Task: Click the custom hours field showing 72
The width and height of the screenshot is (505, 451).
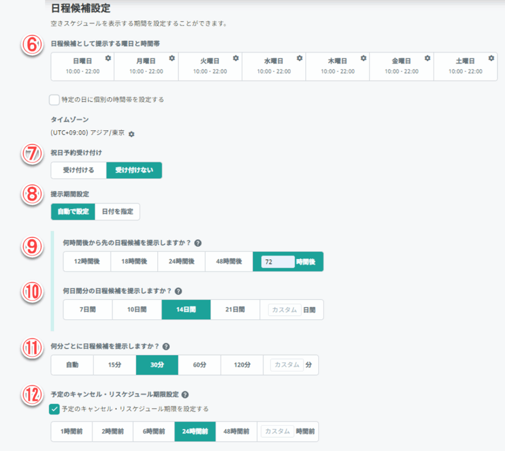Action: coord(277,262)
